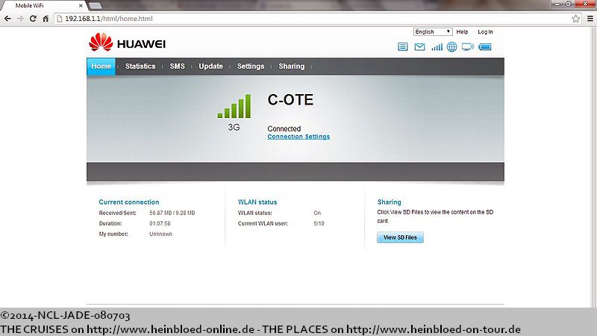Image resolution: width=597 pixels, height=336 pixels.
Task: Bookmark this page with star icon
Action: pyautogui.click(x=575, y=18)
